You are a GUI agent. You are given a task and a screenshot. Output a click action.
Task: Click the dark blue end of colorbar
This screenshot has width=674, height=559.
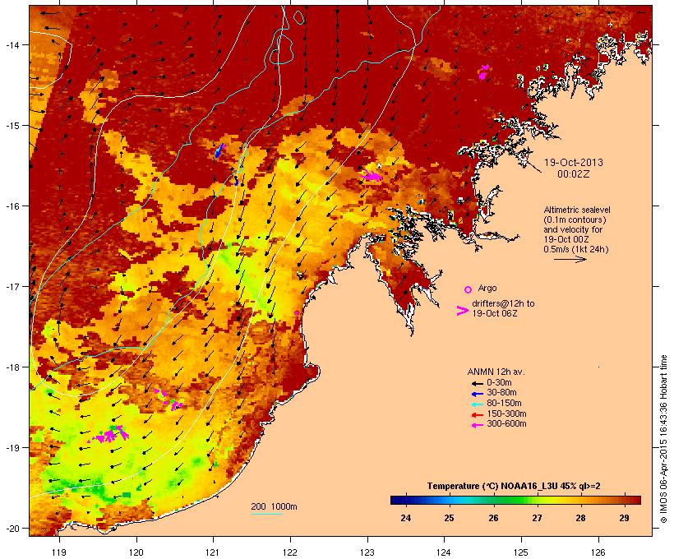pyautogui.click(x=398, y=500)
